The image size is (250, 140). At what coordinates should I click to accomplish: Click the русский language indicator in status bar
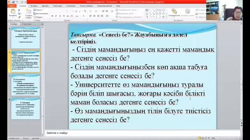(x=36, y=138)
